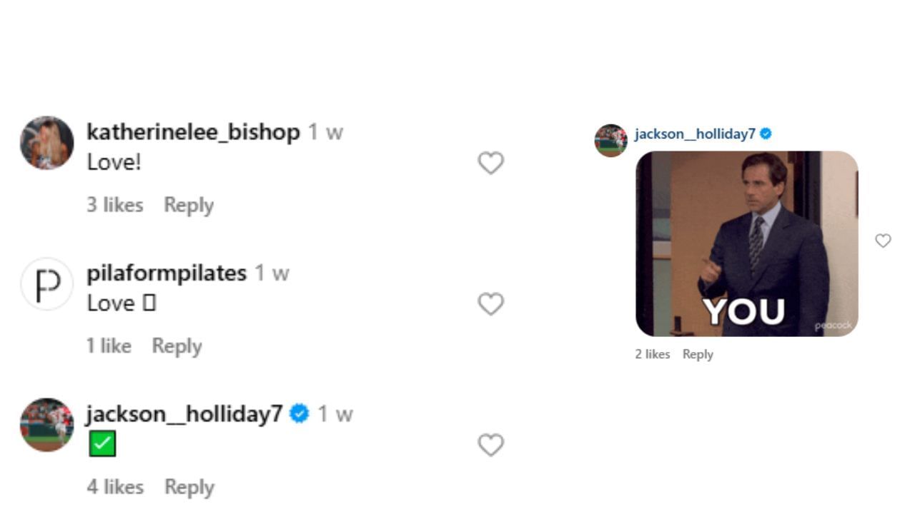Reply to the green checkmark comment

(x=189, y=487)
